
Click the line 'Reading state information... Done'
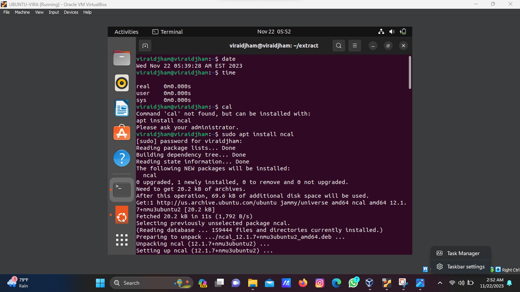(193, 162)
